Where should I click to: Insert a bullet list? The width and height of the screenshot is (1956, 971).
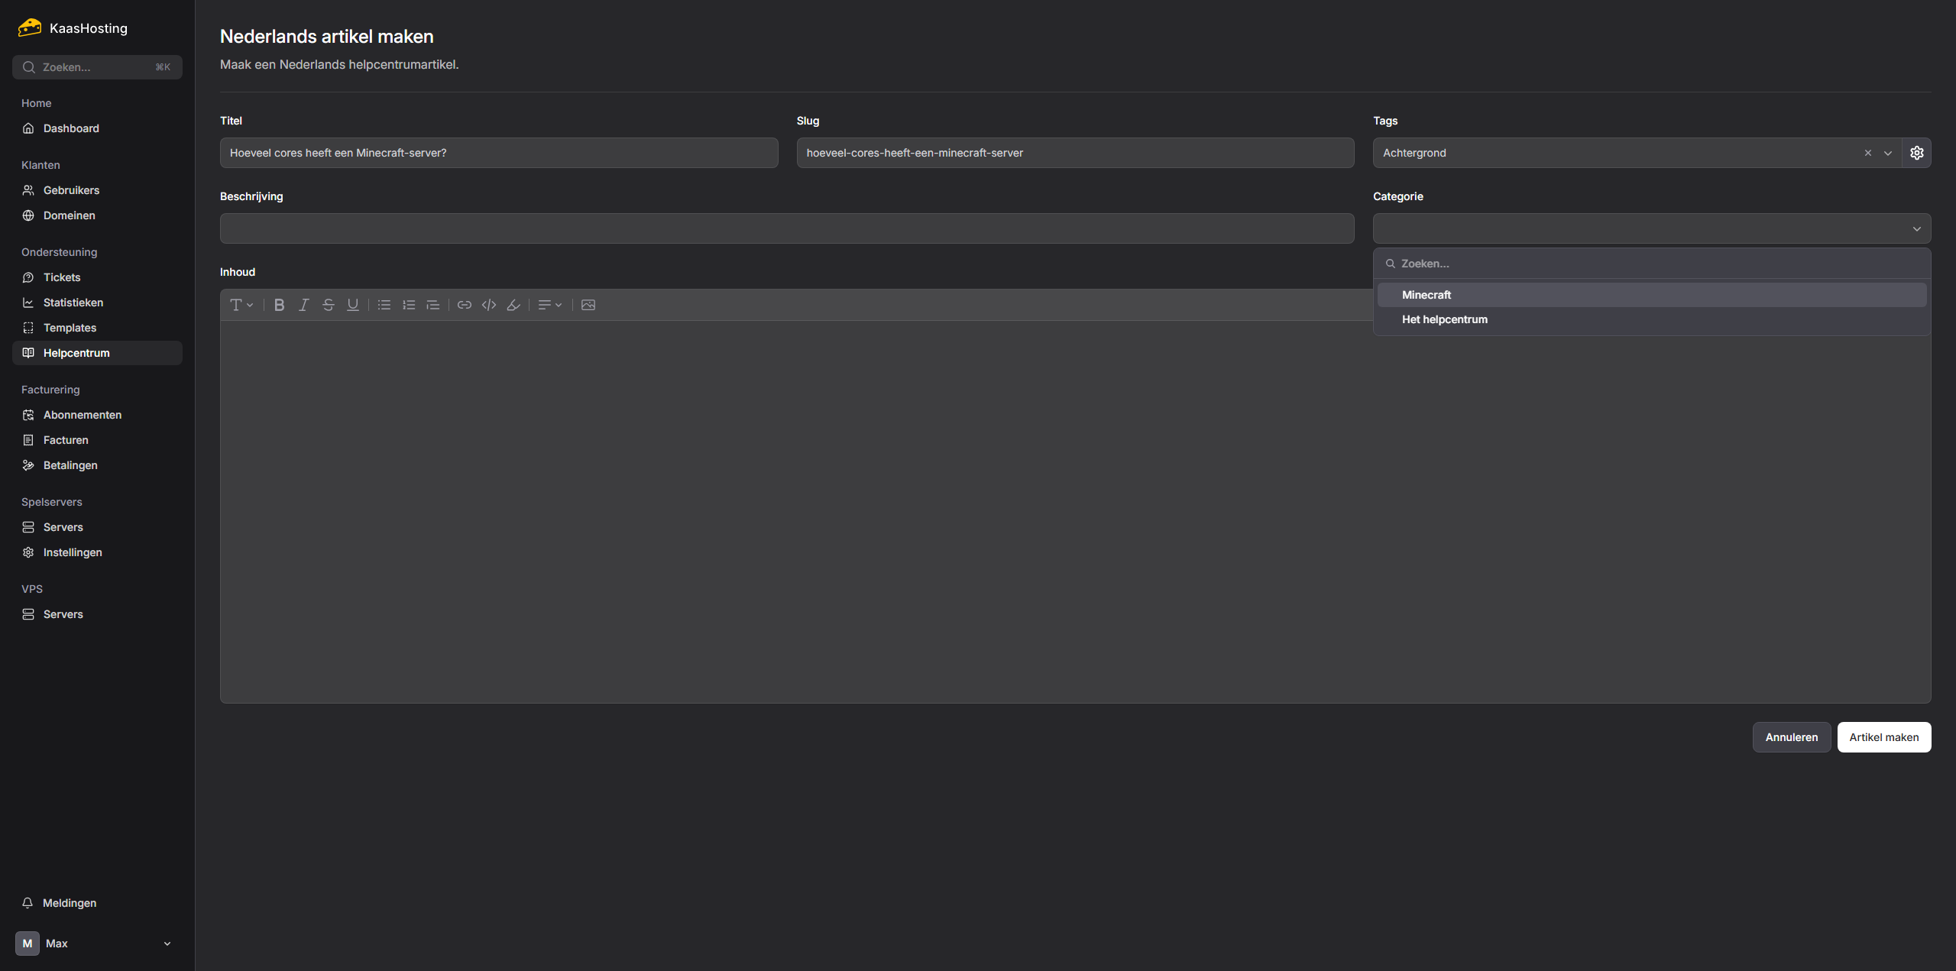click(x=384, y=305)
